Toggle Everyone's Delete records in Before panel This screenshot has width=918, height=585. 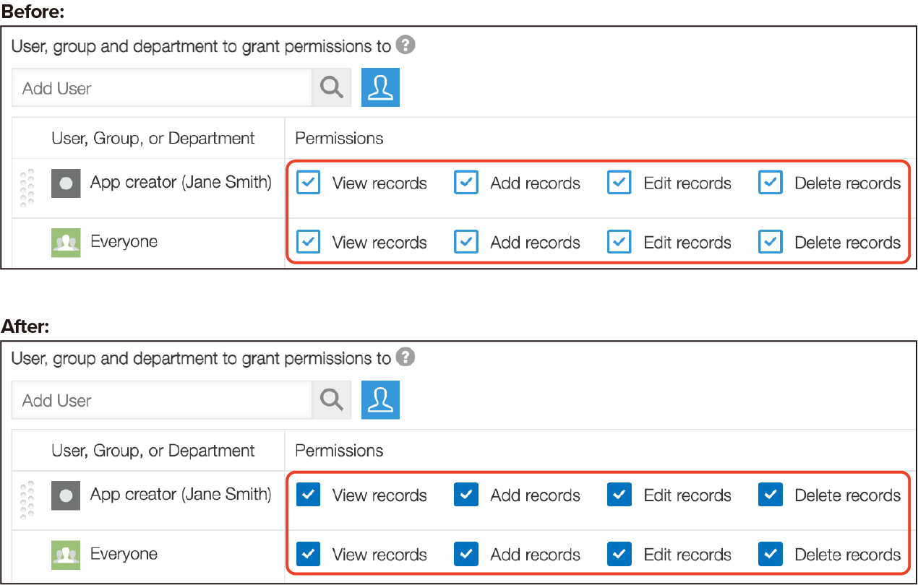point(771,242)
